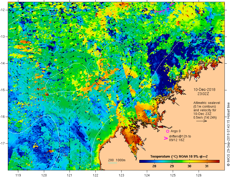
Task: Click the 0.5m/s (1kt 24h) label
Action: tap(205, 117)
